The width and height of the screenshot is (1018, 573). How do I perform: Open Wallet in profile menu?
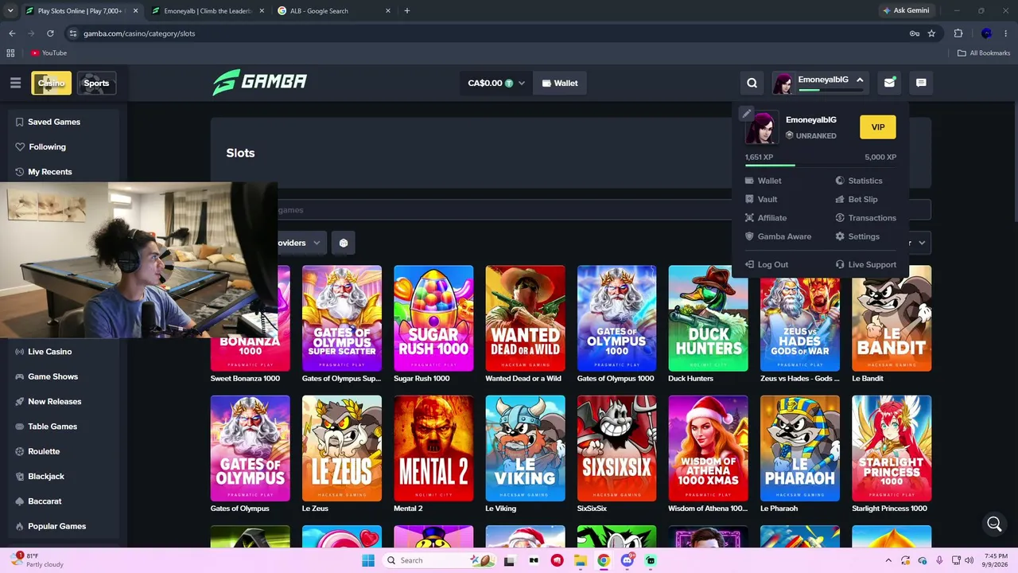(763, 181)
